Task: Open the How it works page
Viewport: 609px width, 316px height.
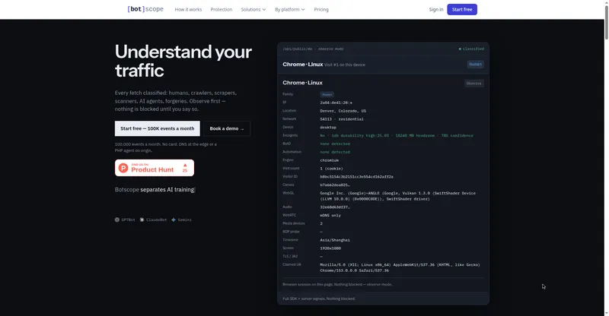Action: click(x=188, y=9)
